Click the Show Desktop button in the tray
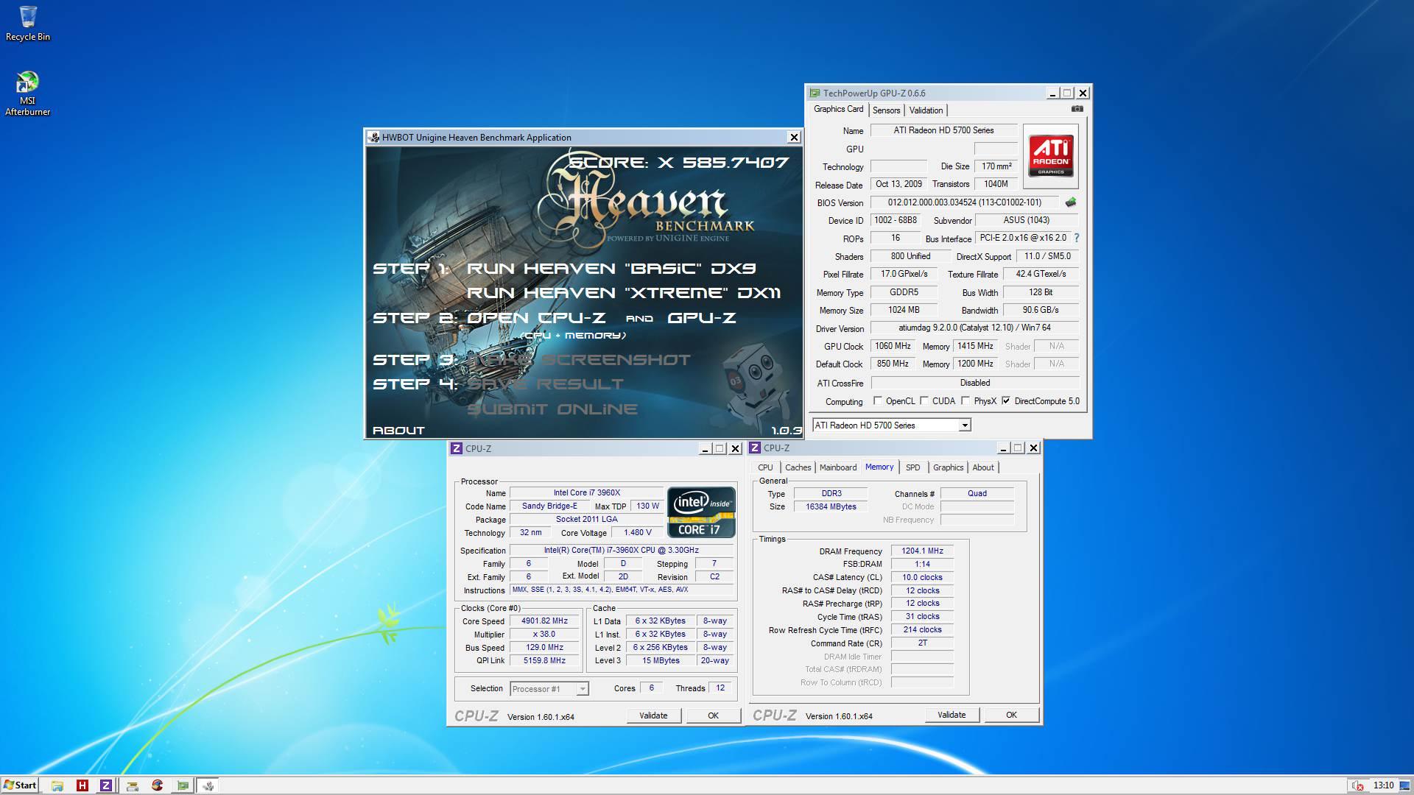This screenshot has width=1414, height=795. click(1405, 785)
